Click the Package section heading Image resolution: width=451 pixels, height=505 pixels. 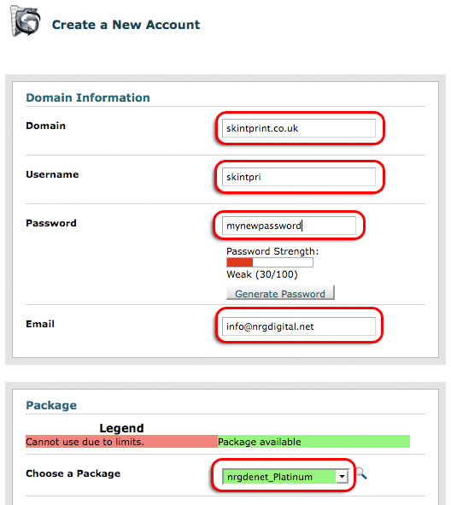[51, 405]
